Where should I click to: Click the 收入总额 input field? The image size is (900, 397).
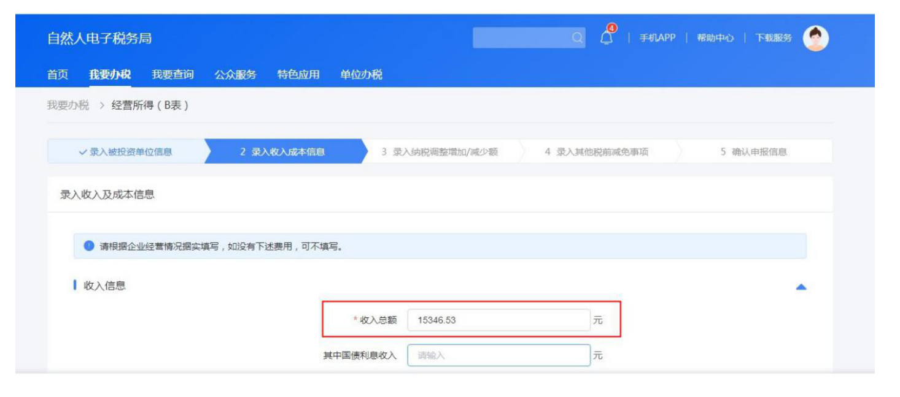tap(498, 320)
